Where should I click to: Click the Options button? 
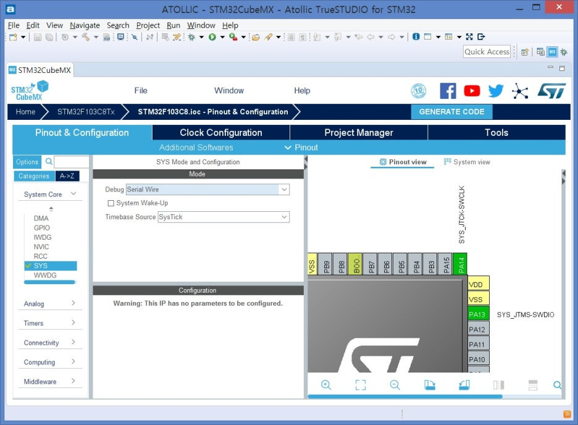(x=27, y=162)
